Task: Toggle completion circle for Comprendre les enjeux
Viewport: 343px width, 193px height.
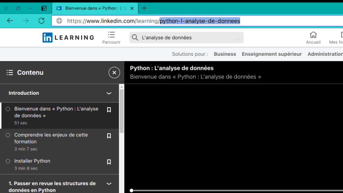Action: point(8,135)
